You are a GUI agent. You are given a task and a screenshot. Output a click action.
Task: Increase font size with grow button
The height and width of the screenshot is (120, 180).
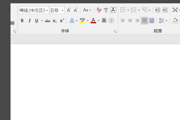pos(69,10)
